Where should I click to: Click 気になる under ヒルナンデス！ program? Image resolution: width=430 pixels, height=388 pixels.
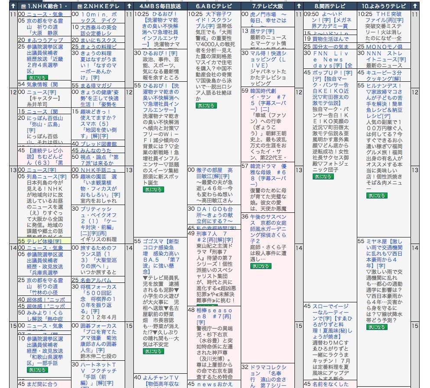pyautogui.click(x=377, y=196)
